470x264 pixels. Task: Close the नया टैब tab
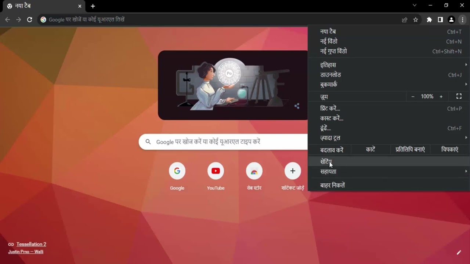80,6
